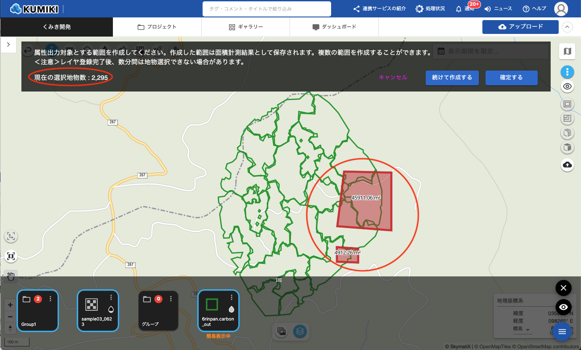Image resolution: width=581 pixels, height=350 pixels.
Task: Collapse the header using the up chevron
Action: click(567, 27)
